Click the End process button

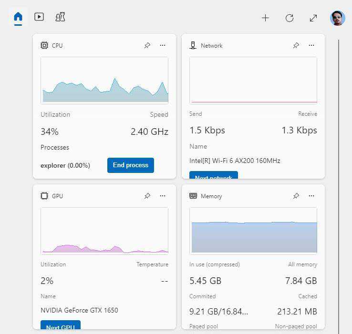point(131,165)
